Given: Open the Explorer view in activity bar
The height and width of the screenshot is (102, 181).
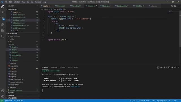Looking at the screenshot, I should (3, 7).
